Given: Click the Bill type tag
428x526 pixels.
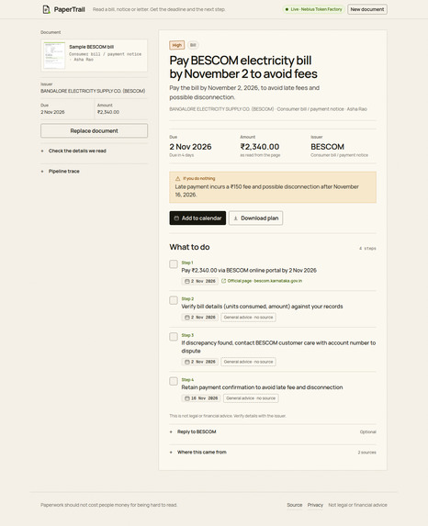Looking at the screenshot, I should [x=193, y=45].
